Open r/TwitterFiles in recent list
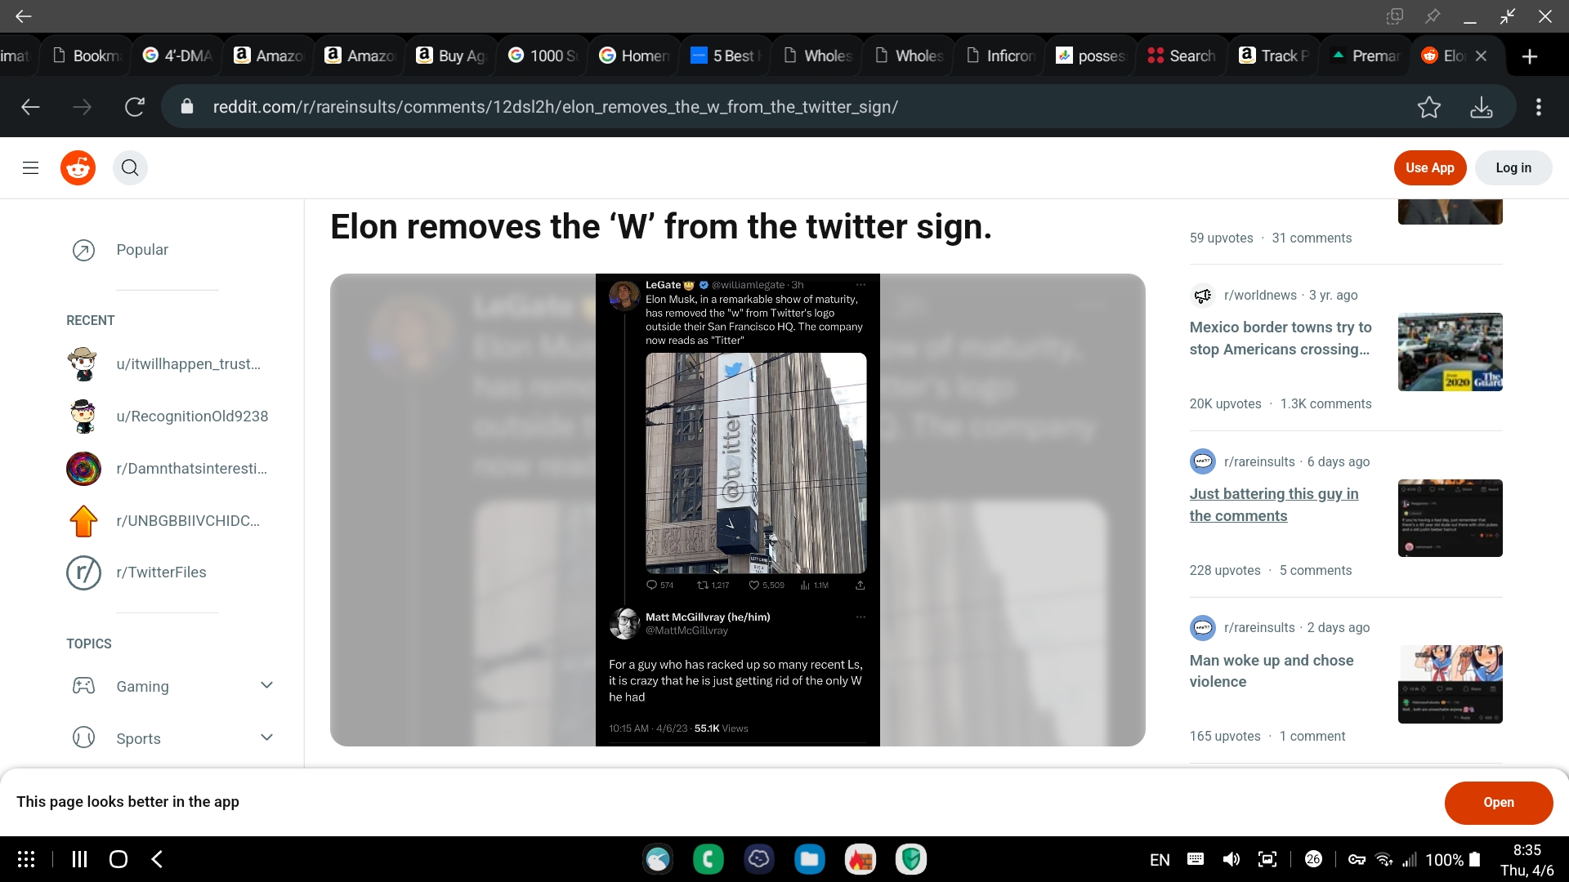Screen dimensions: 1569x882 pyautogui.click(x=161, y=572)
